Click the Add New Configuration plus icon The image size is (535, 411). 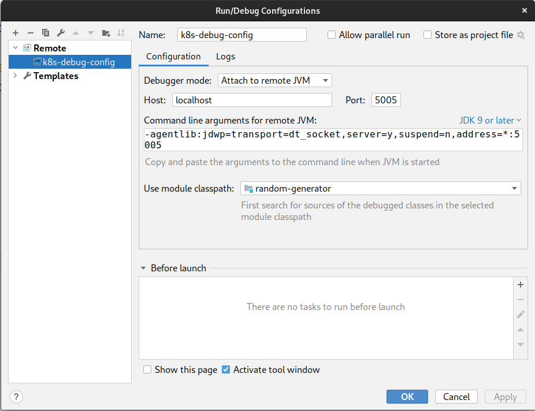16,33
